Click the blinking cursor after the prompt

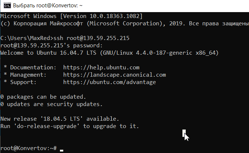(x=62, y=151)
